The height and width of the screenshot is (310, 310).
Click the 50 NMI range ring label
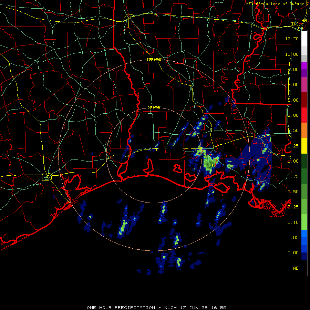154,107
